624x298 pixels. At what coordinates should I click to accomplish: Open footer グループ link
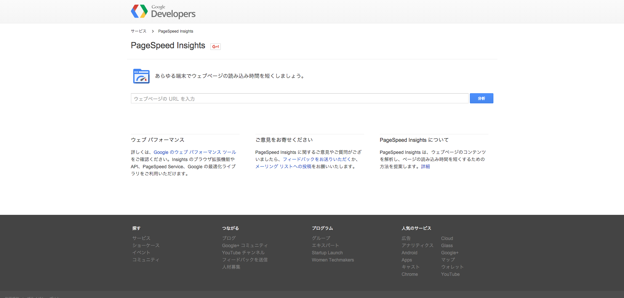click(321, 238)
